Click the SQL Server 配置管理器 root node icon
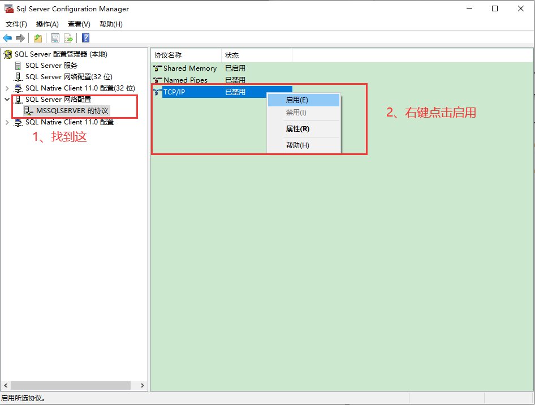The height and width of the screenshot is (405, 535). coord(7,54)
